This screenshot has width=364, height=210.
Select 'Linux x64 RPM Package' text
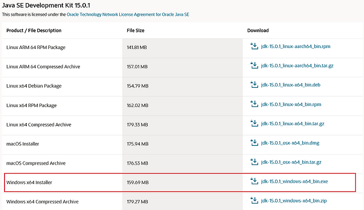tap(31, 105)
